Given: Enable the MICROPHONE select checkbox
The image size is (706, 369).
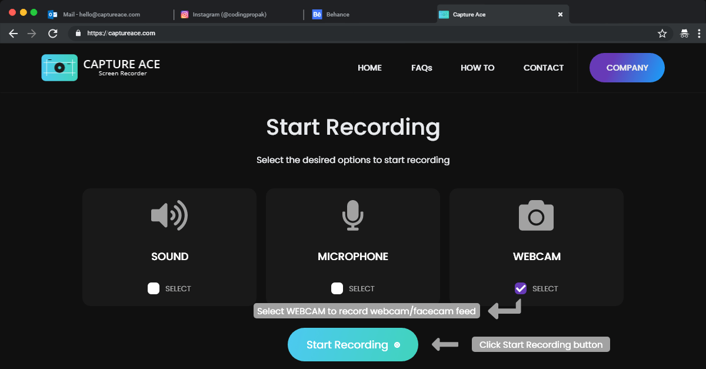Looking at the screenshot, I should [x=337, y=288].
